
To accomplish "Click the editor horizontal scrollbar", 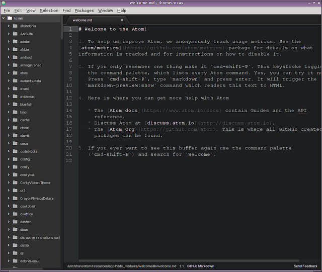I will pos(189,261).
